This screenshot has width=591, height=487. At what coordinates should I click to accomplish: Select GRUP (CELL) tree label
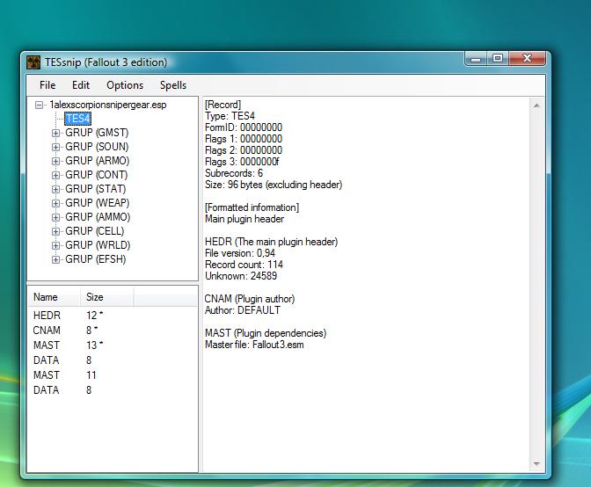pos(95,231)
